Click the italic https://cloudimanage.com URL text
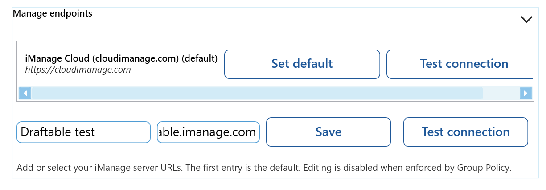 click(x=78, y=70)
